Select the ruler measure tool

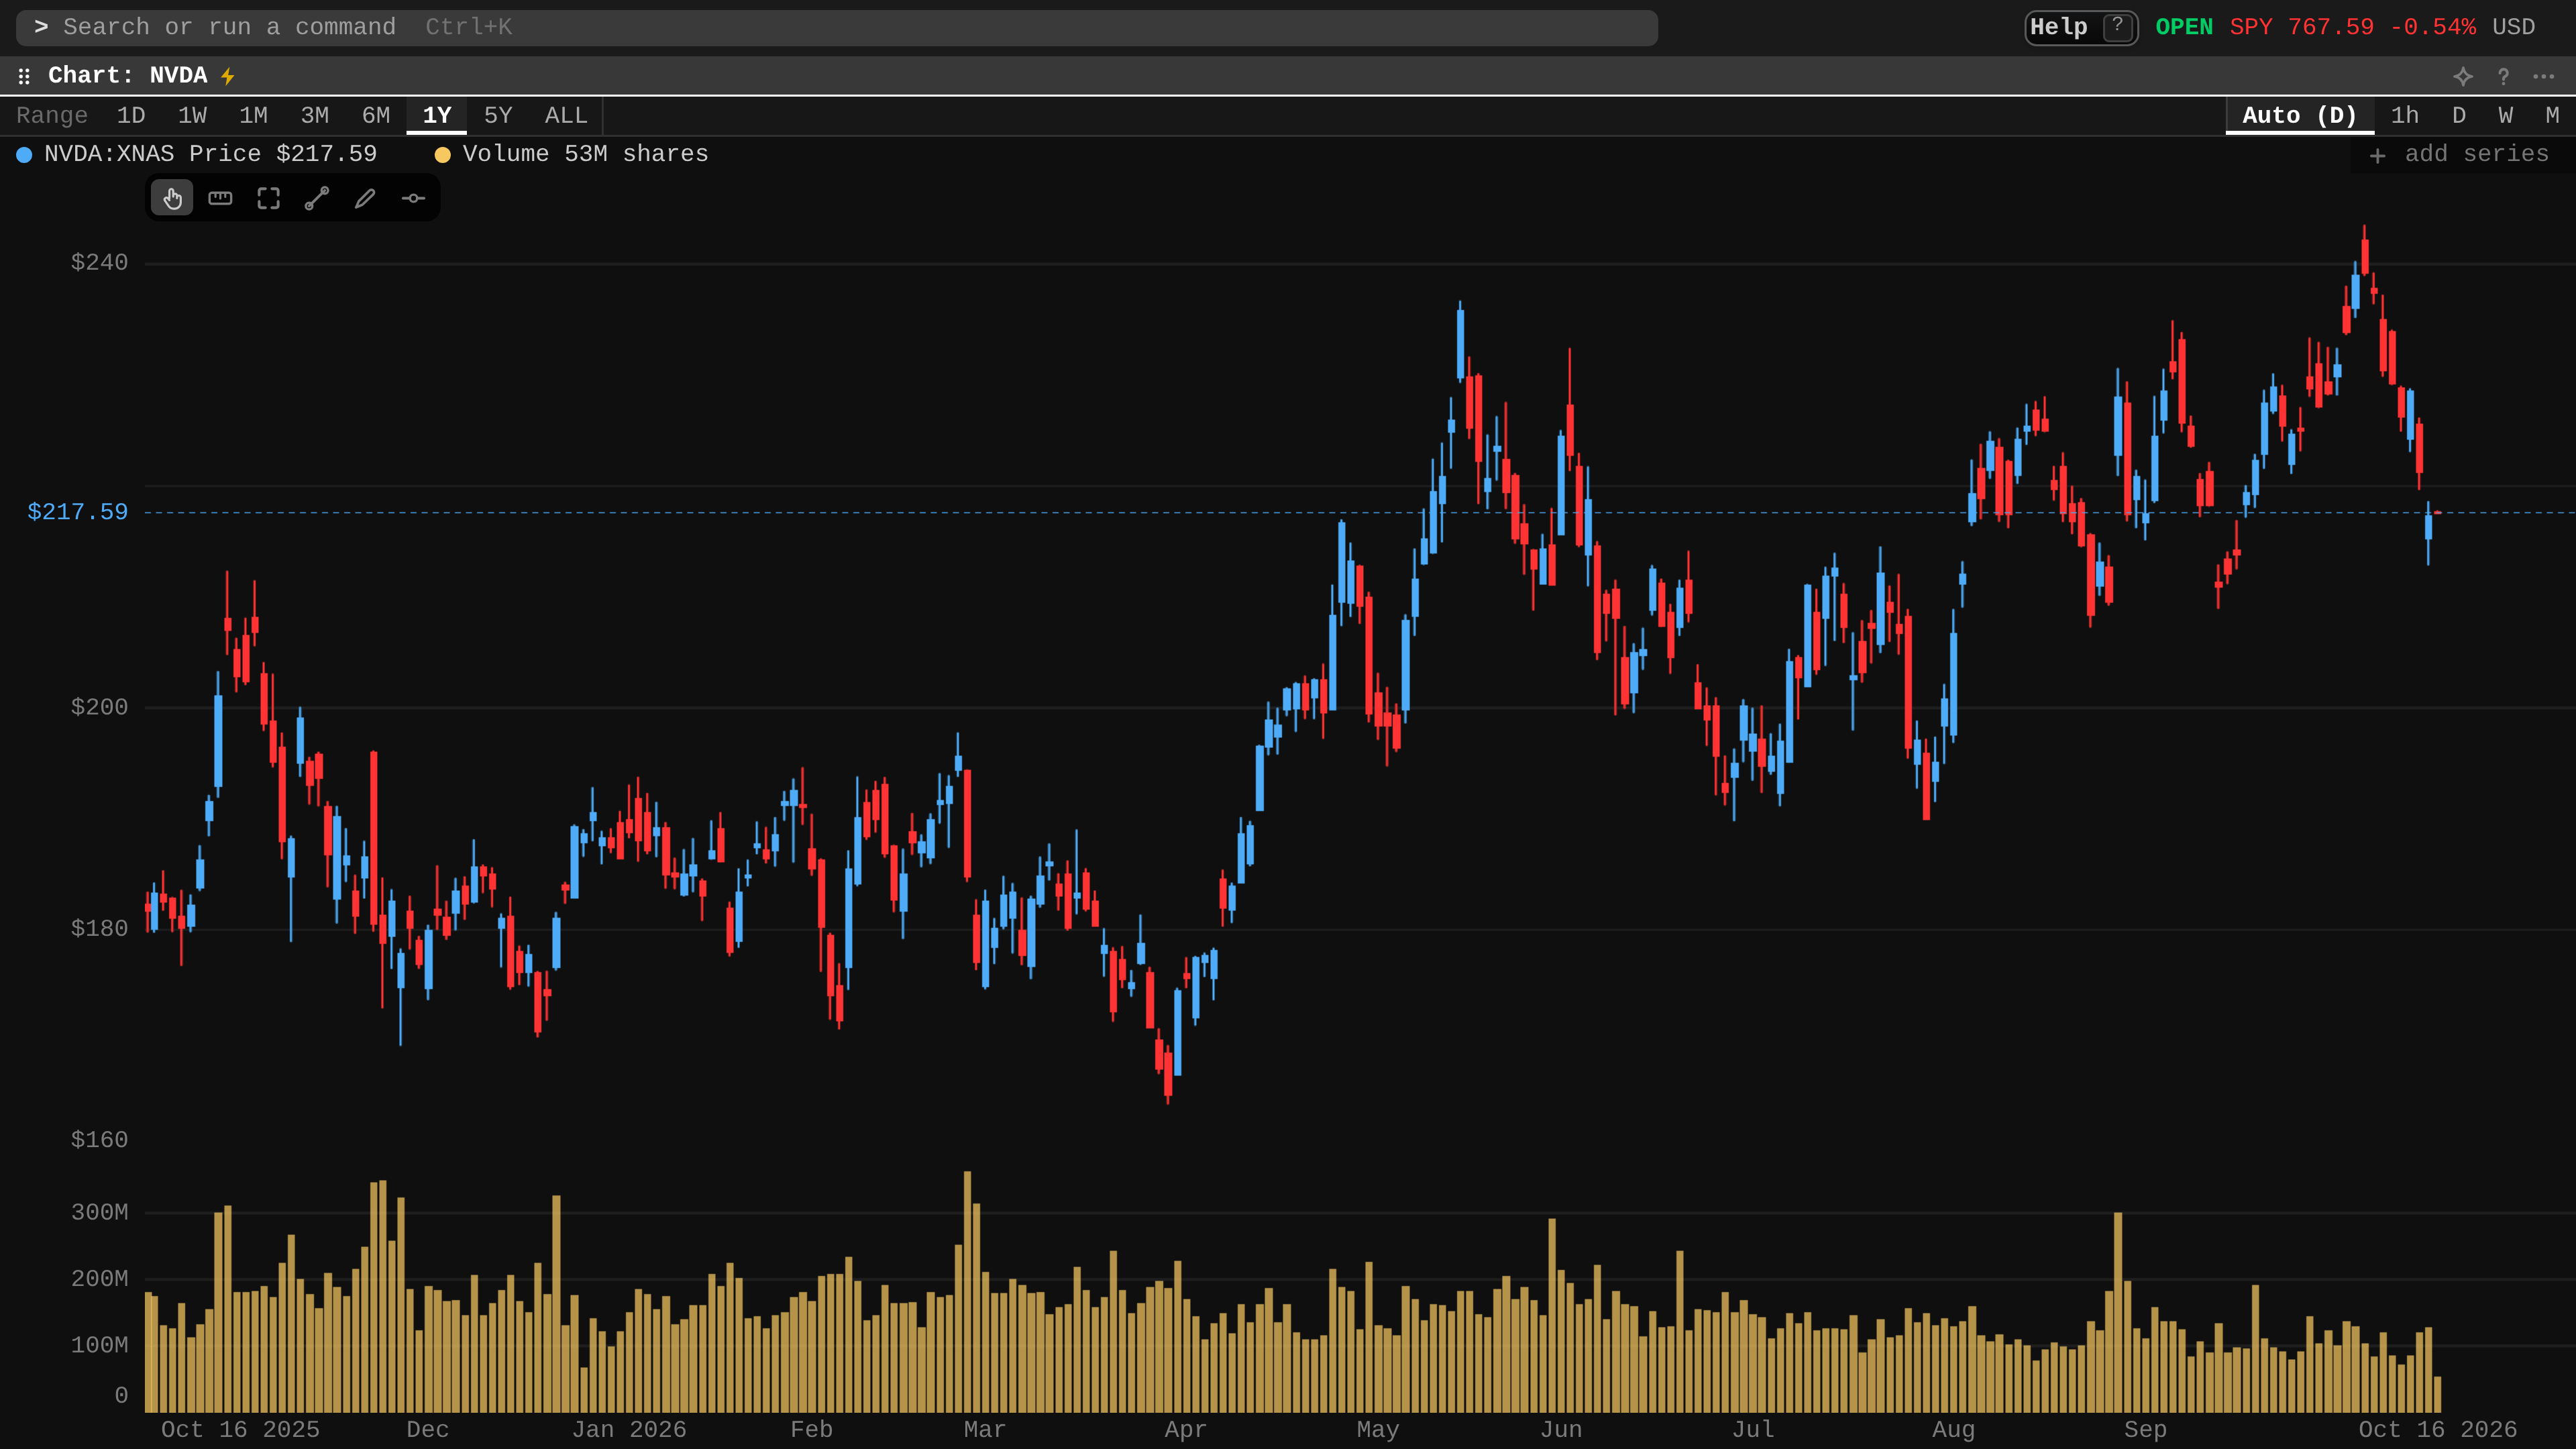point(220,198)
